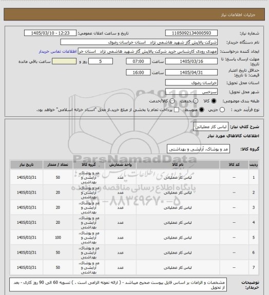
Task: Click the price validity date 1405/04/31
Action: point(191,72)
